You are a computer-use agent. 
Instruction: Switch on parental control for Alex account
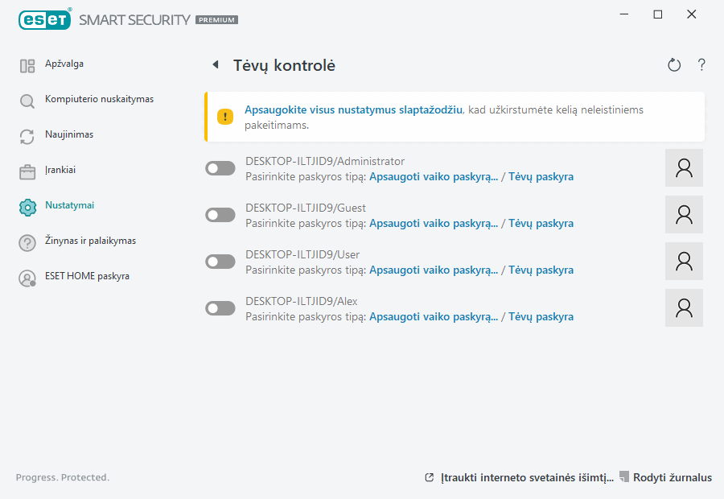[x=220, y=308]
